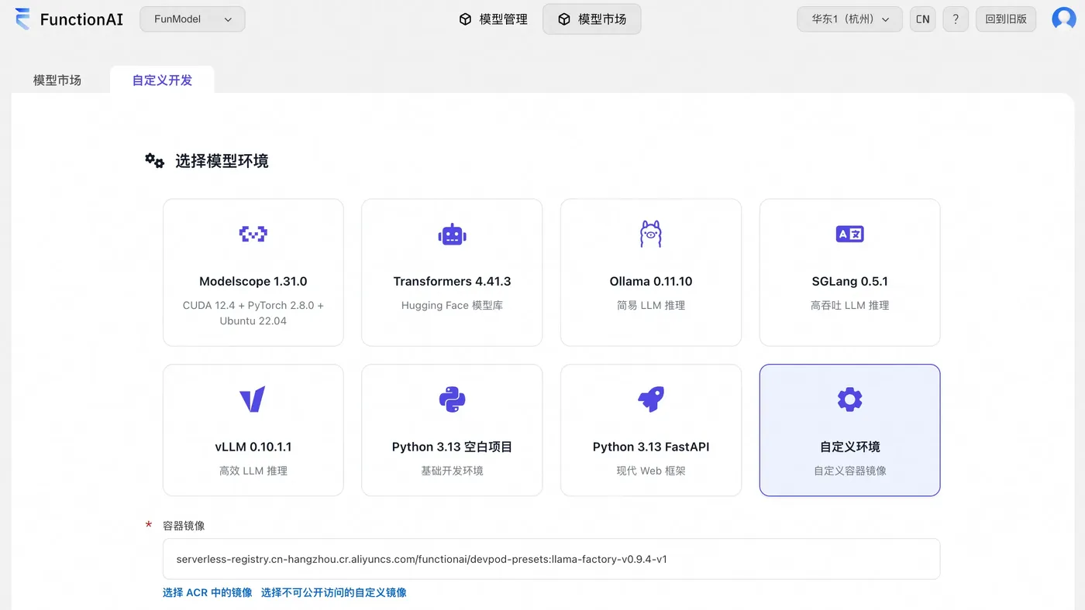The width and height of the screenshot is (1085, 610).
Task: Select the SGLang 0.5.1 environment
Action: click(849, 272)
